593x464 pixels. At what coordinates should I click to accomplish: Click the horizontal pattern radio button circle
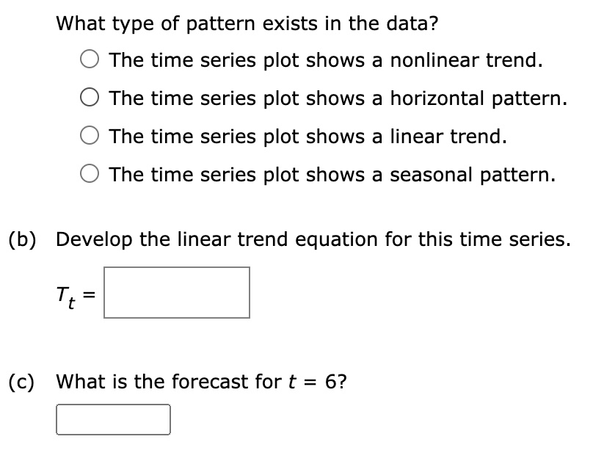(89, 98)
